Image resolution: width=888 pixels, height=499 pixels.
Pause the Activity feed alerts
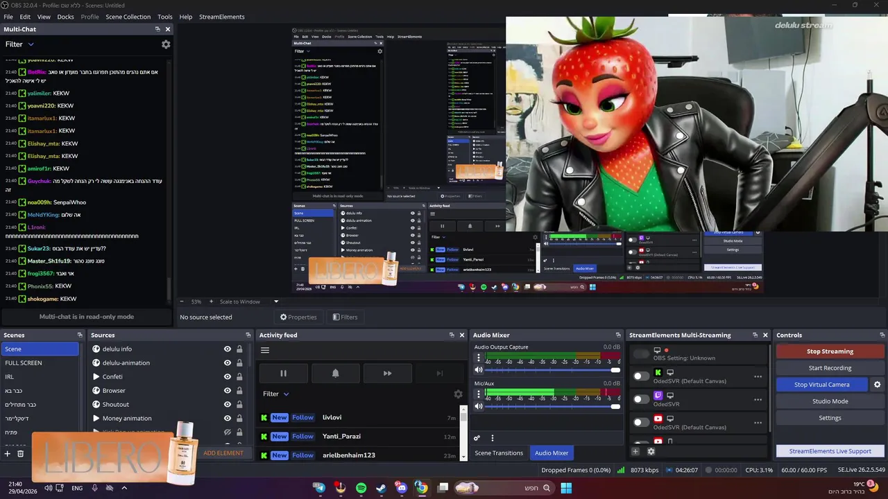(x=283, y=373)
